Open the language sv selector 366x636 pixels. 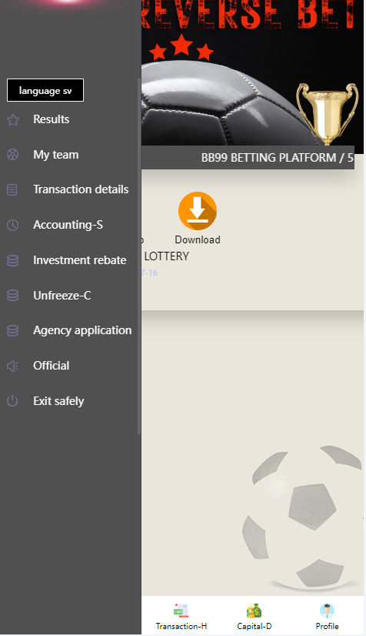coord(45,90)
